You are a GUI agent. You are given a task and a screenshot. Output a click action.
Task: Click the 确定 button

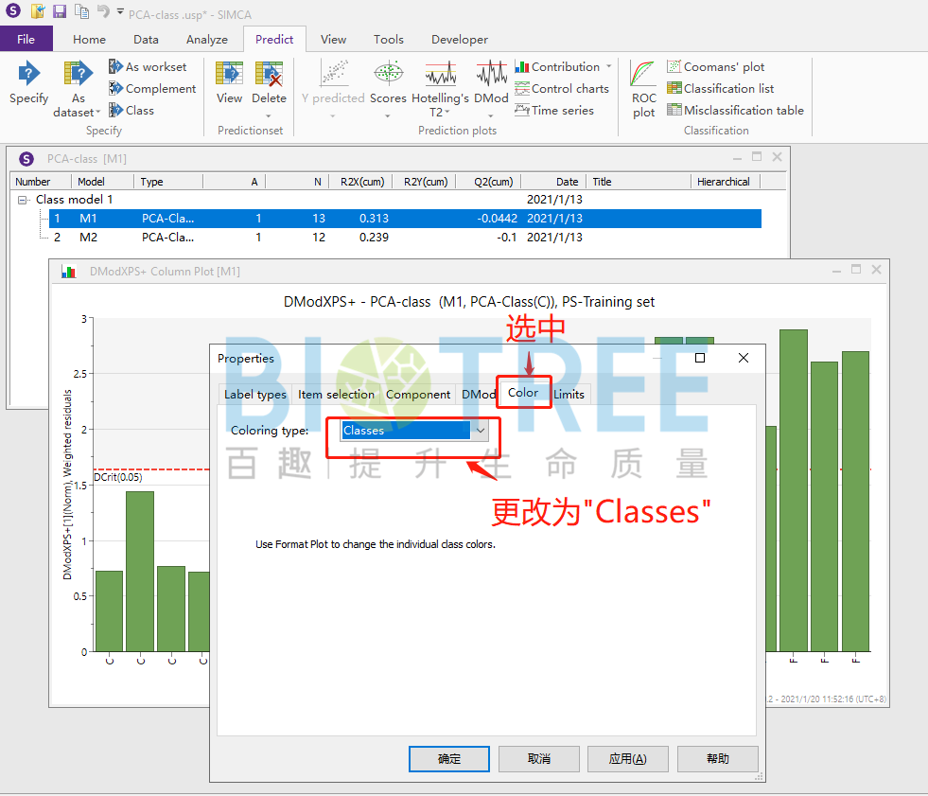449,759
